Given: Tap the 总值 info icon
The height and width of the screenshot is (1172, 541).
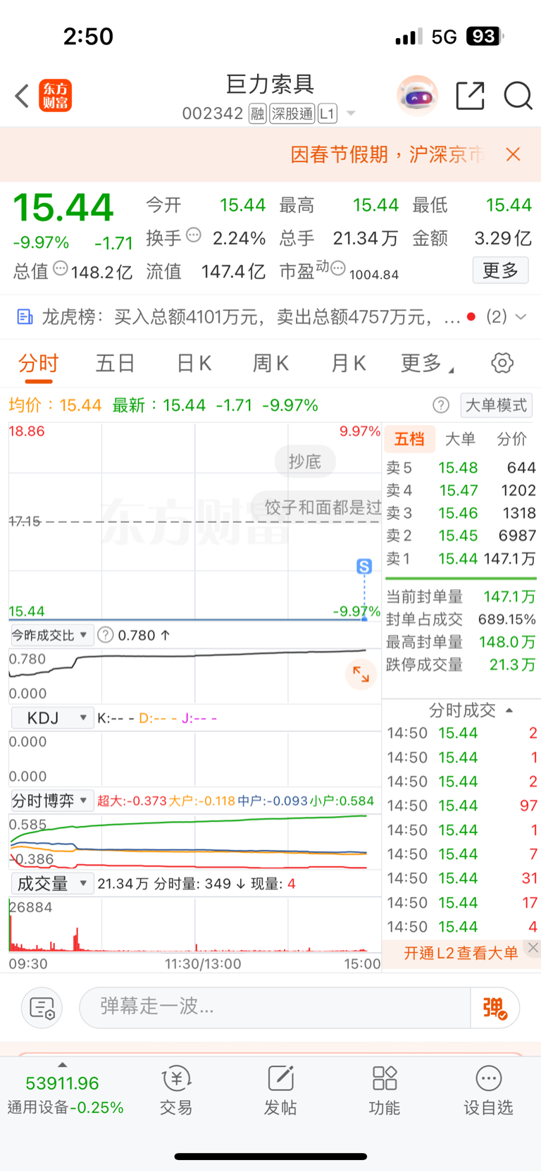Looking at the screenshot, I should click(x=61, y=268).
